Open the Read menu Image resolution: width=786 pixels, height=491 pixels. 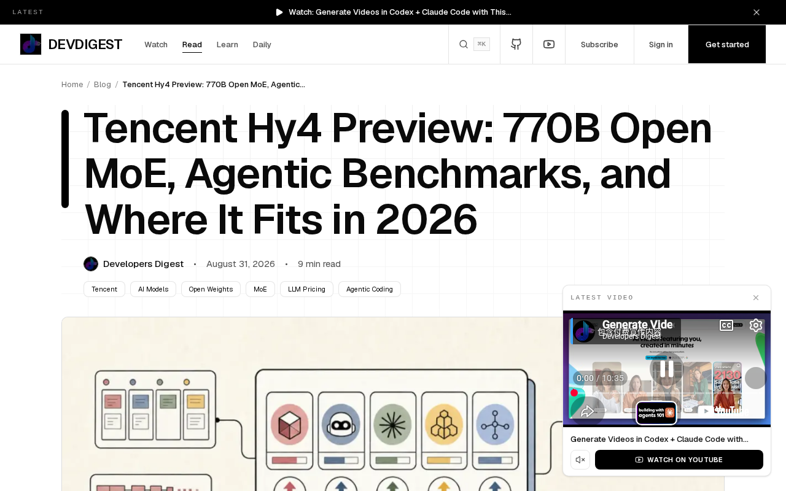click(x=192, y=44)
